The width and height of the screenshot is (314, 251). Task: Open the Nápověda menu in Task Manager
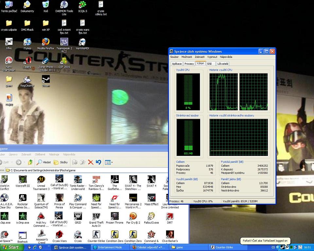coord(226,57)
